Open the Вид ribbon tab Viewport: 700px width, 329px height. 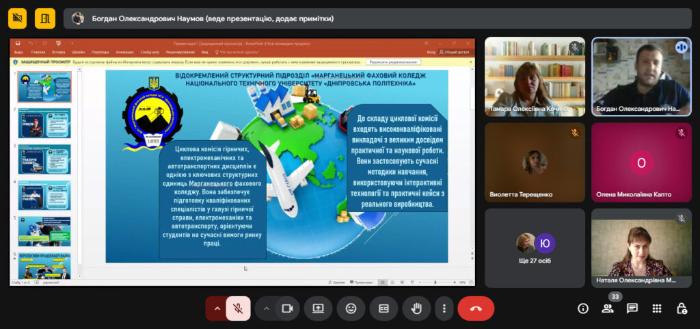[204, 52]
